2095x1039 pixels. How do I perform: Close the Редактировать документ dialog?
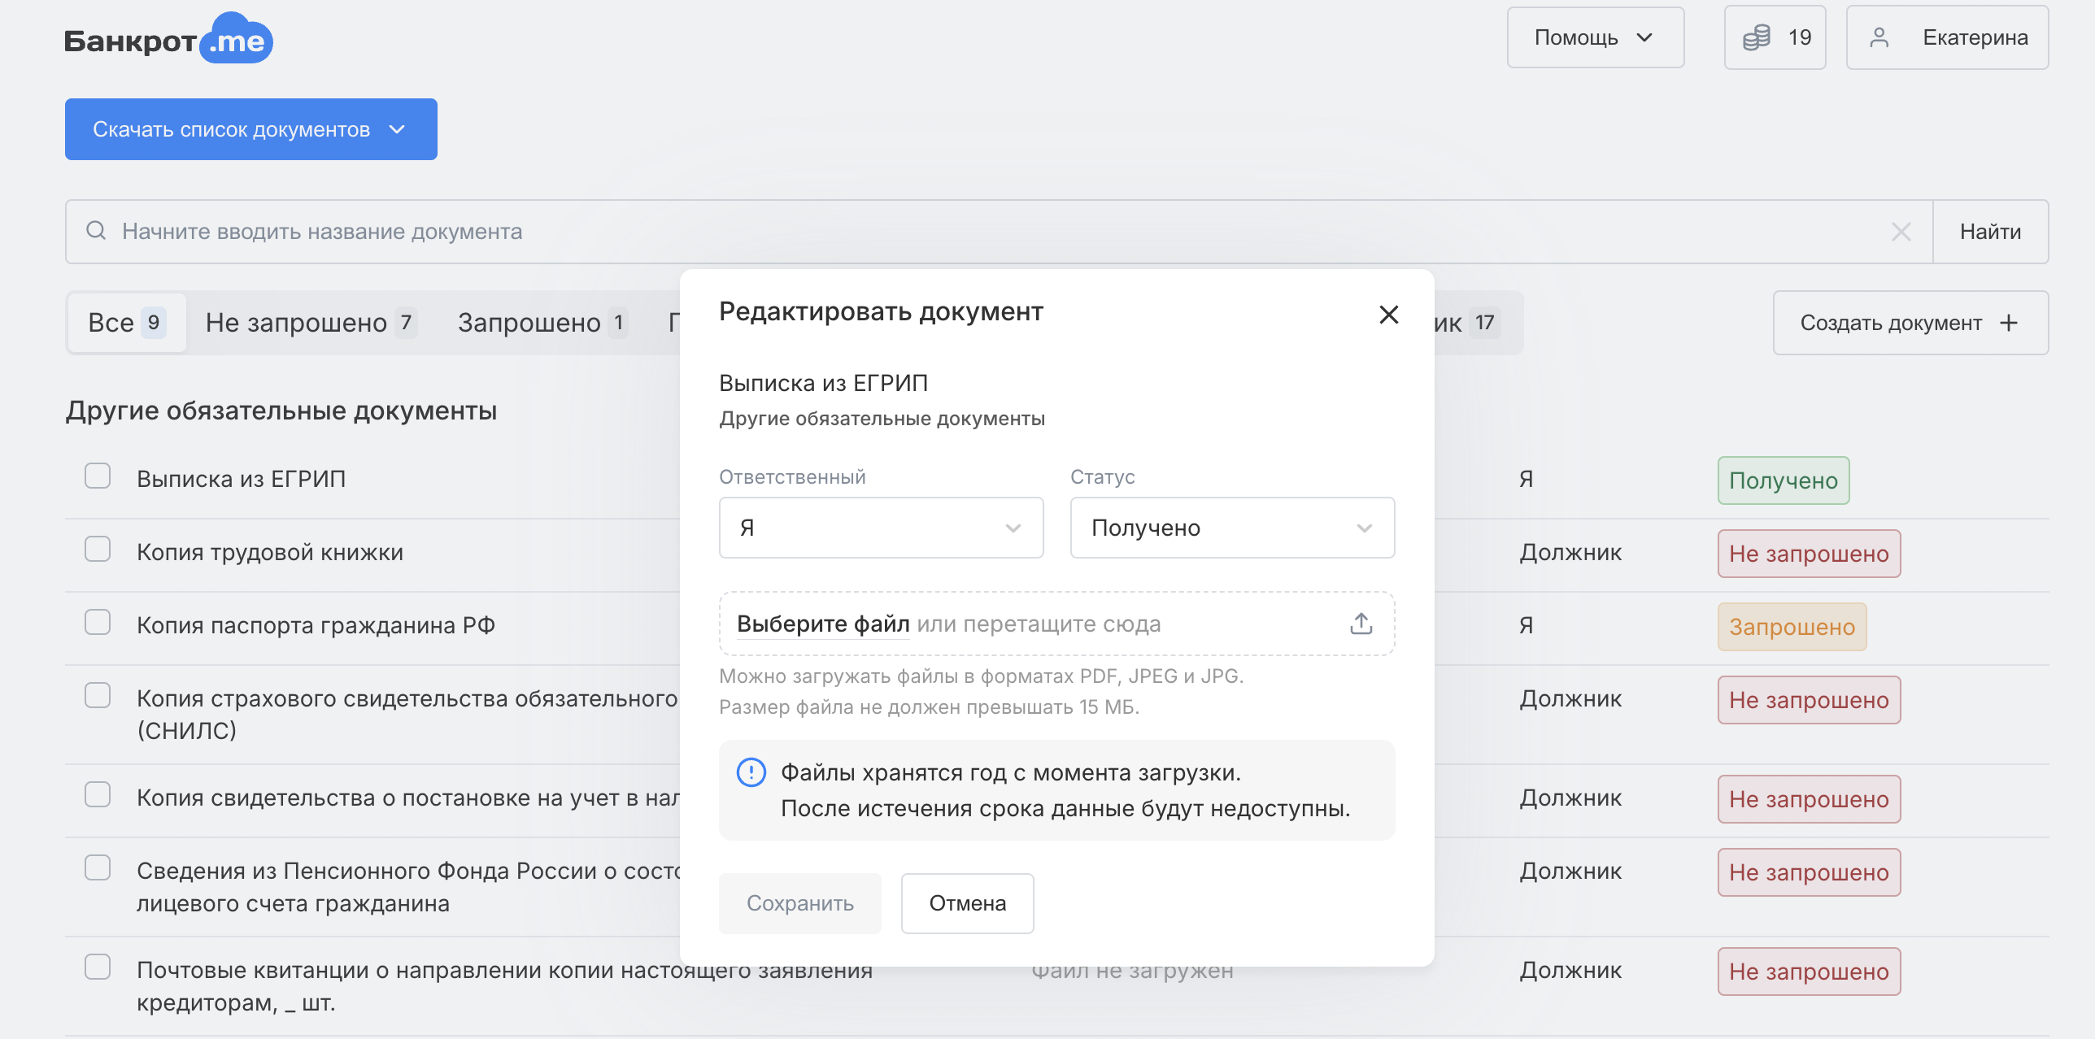[x=1388, y=315]
